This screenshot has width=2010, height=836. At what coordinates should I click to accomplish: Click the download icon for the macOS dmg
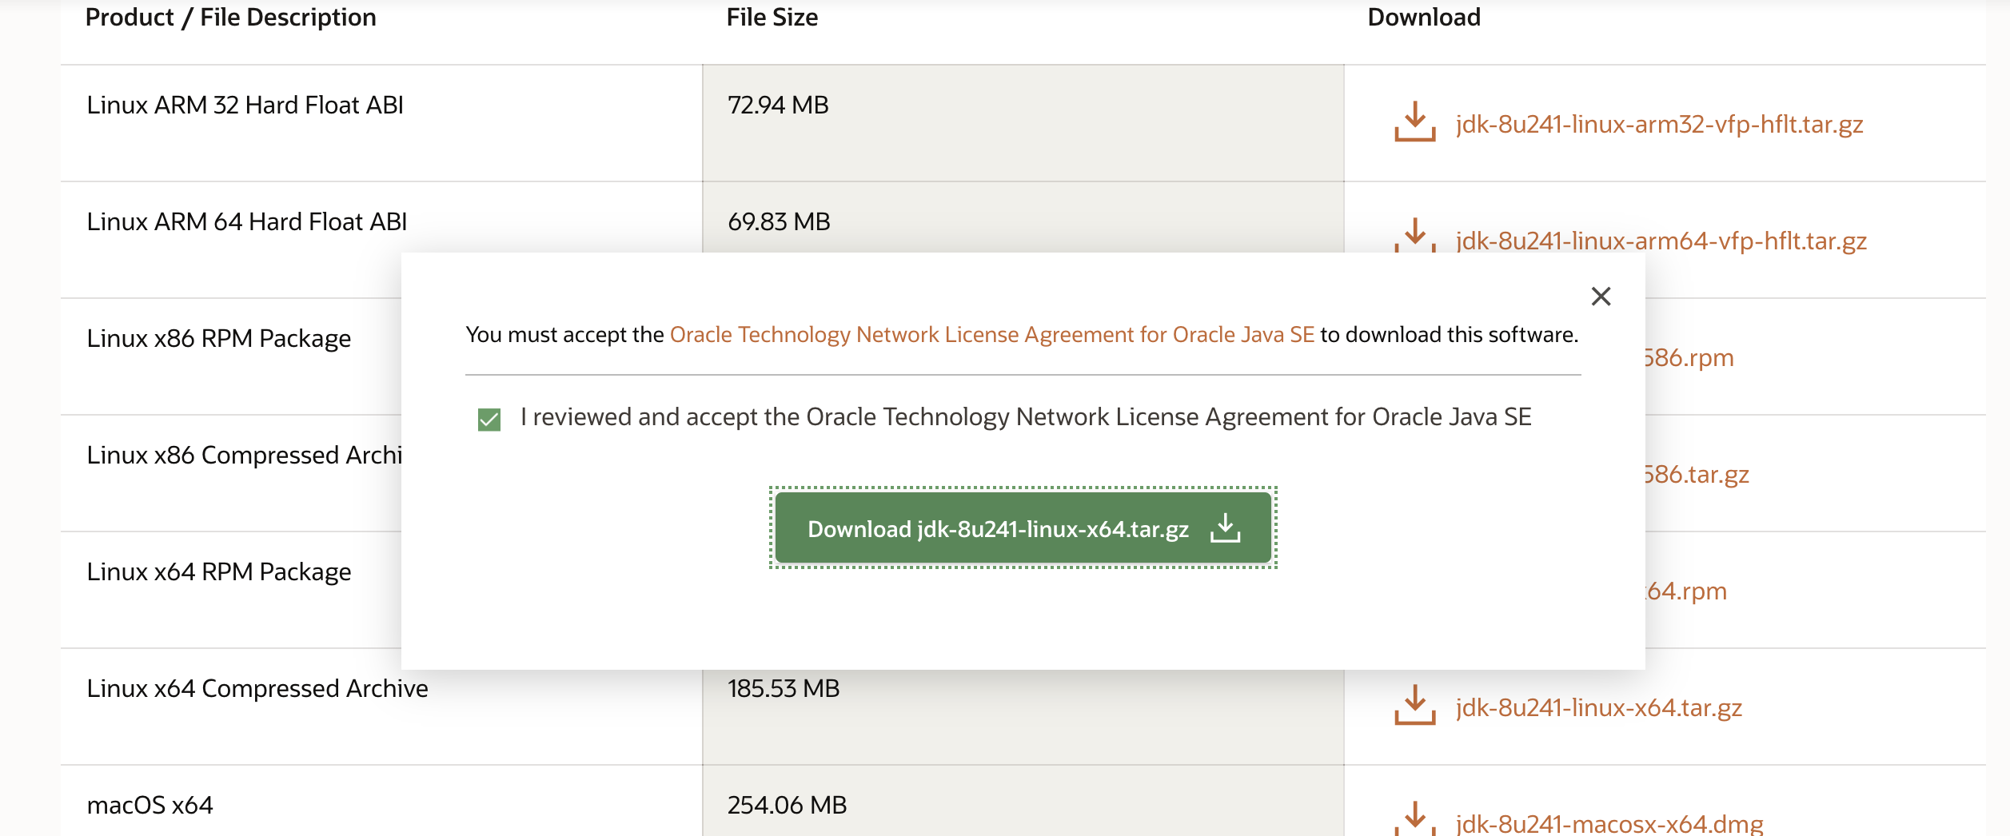(x=1414, y=819)
